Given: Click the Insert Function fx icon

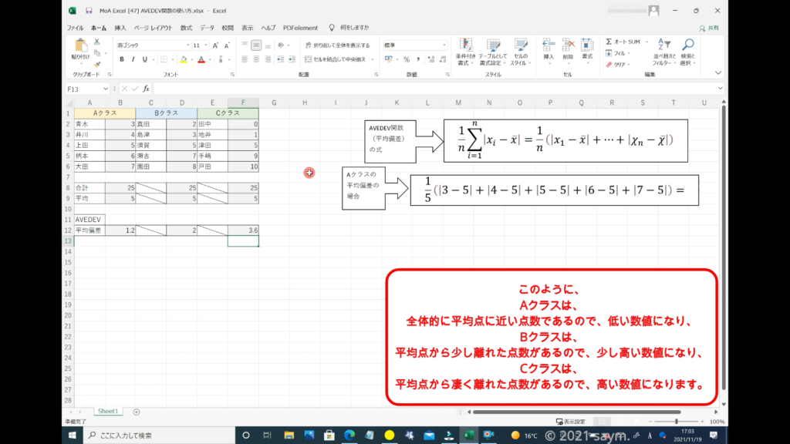Looking at the screenshot, I should tap(146, 89).
